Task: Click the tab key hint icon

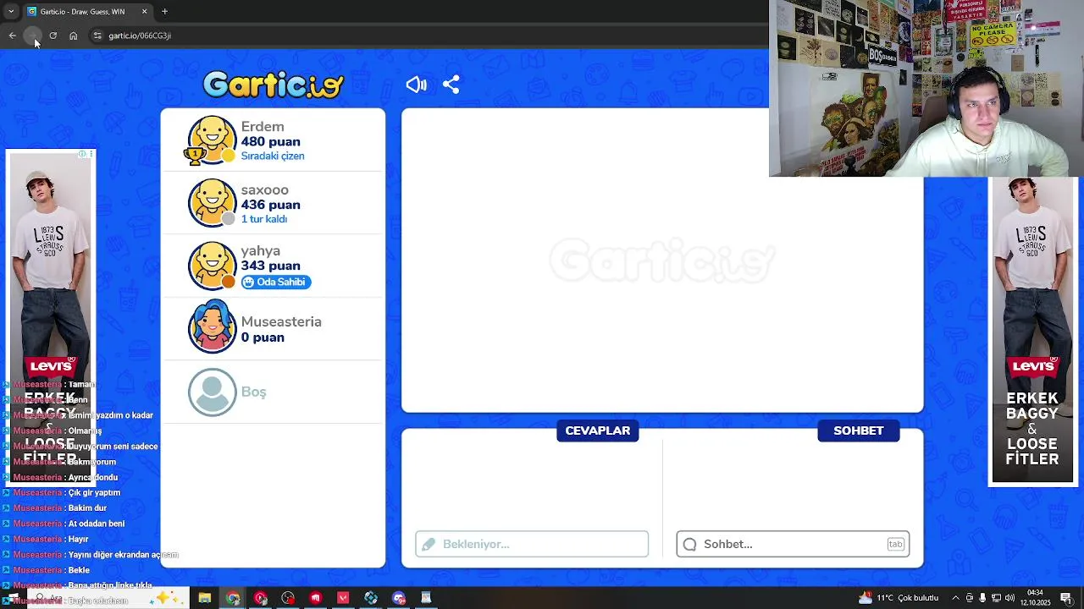Action: (x=895, y=544)
